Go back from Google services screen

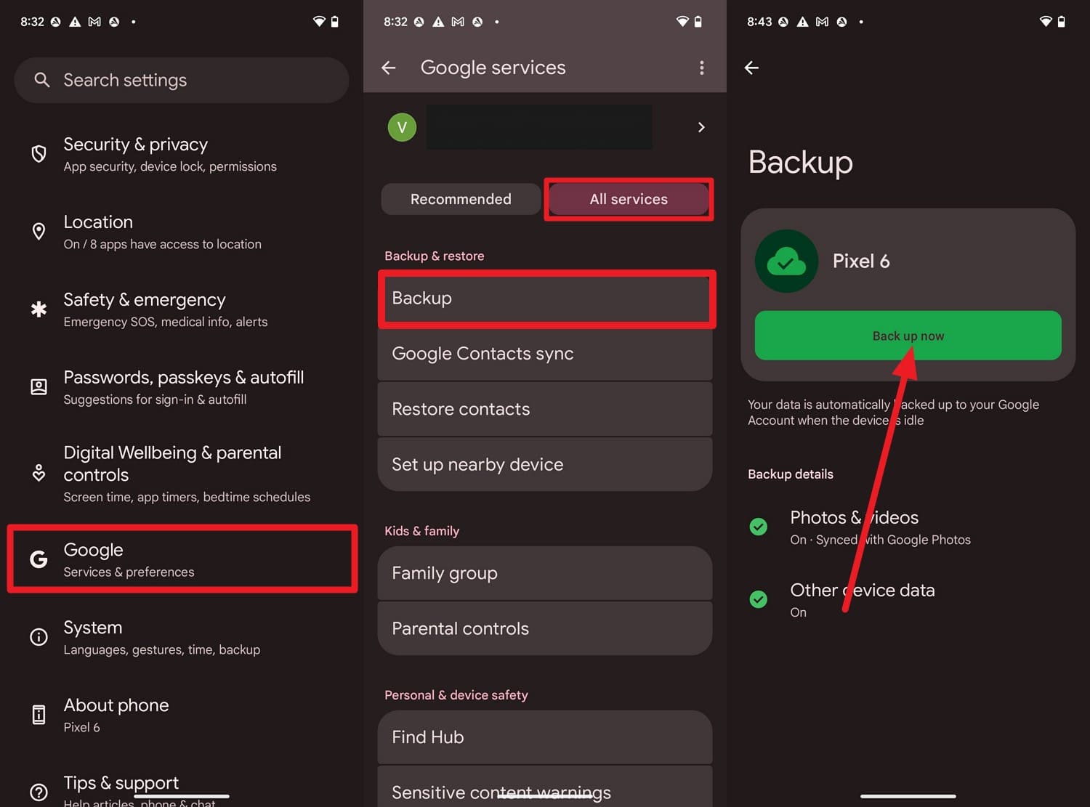pos(389,68)
